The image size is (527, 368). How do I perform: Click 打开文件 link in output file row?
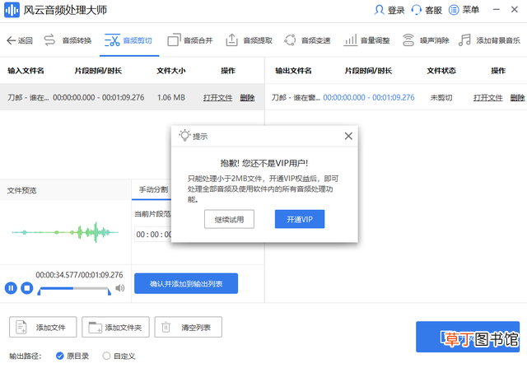click(488, 98)
